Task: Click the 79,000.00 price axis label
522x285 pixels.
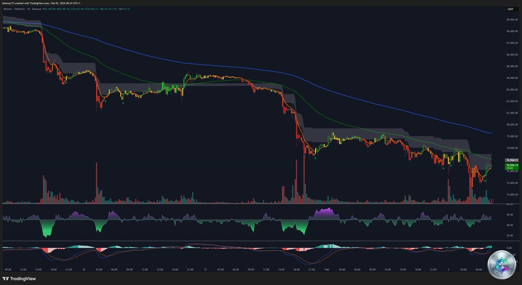Action: point(512,136)
